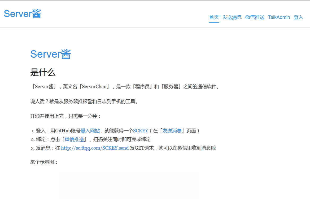Click the Server酱 logo in the header
The image size is (310, 199).
22,13
